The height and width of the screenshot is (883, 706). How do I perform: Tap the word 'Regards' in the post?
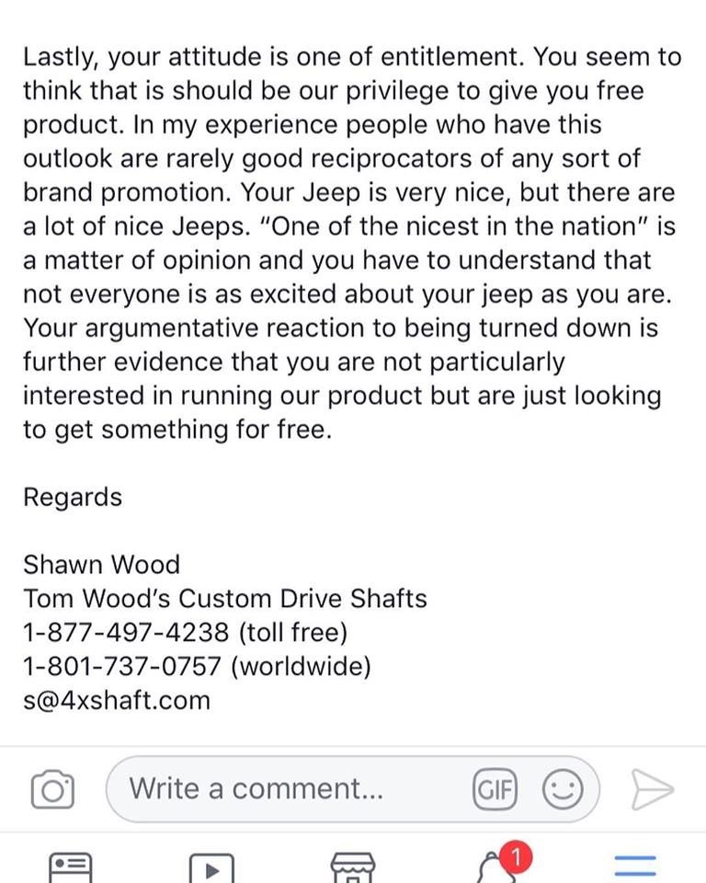73,498
